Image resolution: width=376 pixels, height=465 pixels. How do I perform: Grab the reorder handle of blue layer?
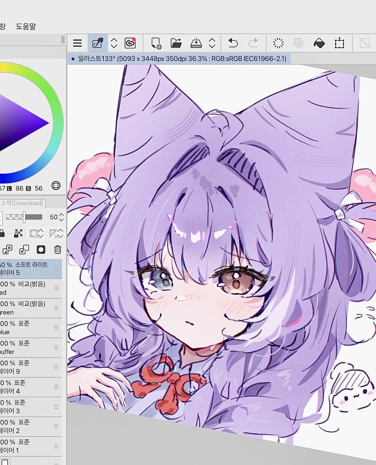(x=57, y=328)
